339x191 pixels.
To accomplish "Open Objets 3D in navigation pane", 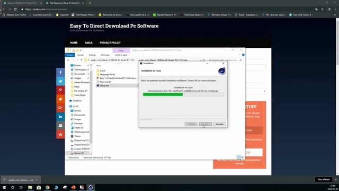I will (x=79, y=127).
